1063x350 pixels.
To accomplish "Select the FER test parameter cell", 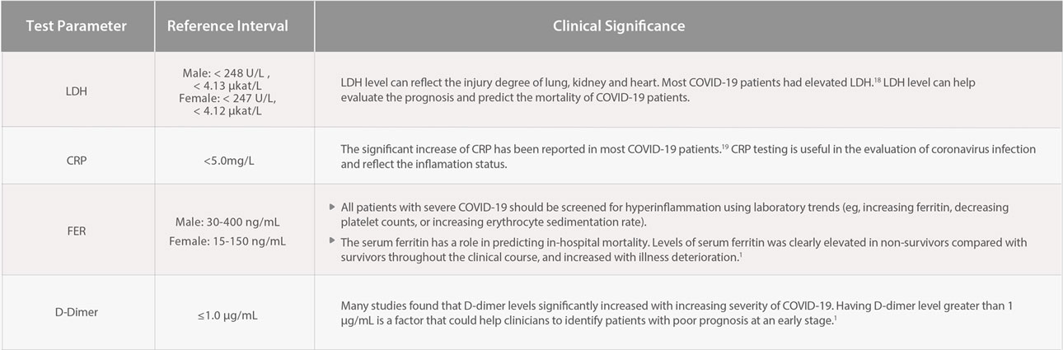I will pyautogui.click(x=76, y=231).
